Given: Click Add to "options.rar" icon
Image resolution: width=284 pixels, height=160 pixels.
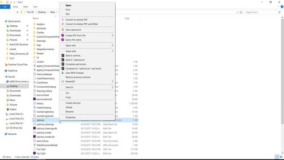Looking at the screenshot, I should click(x=63, y=60).
